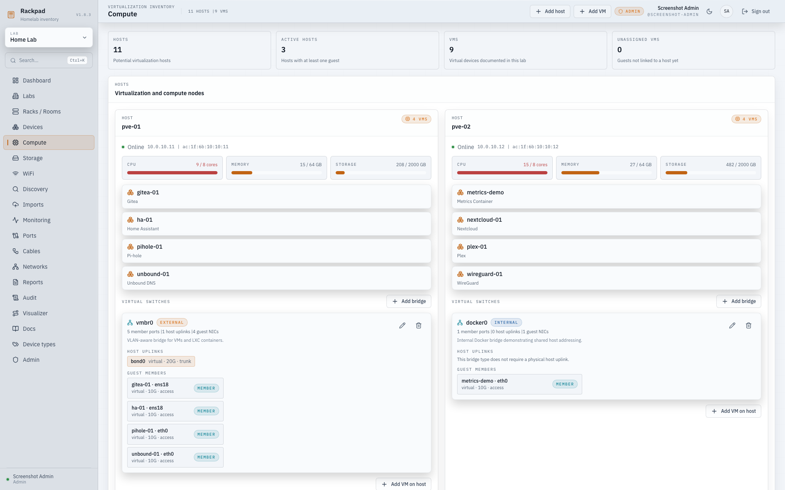Focus the Search input field
Screen dimensions: 785x490
pos(49,60)
